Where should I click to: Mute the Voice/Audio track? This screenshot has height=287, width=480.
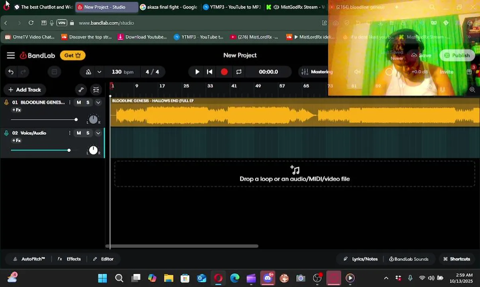click(79, 133)
